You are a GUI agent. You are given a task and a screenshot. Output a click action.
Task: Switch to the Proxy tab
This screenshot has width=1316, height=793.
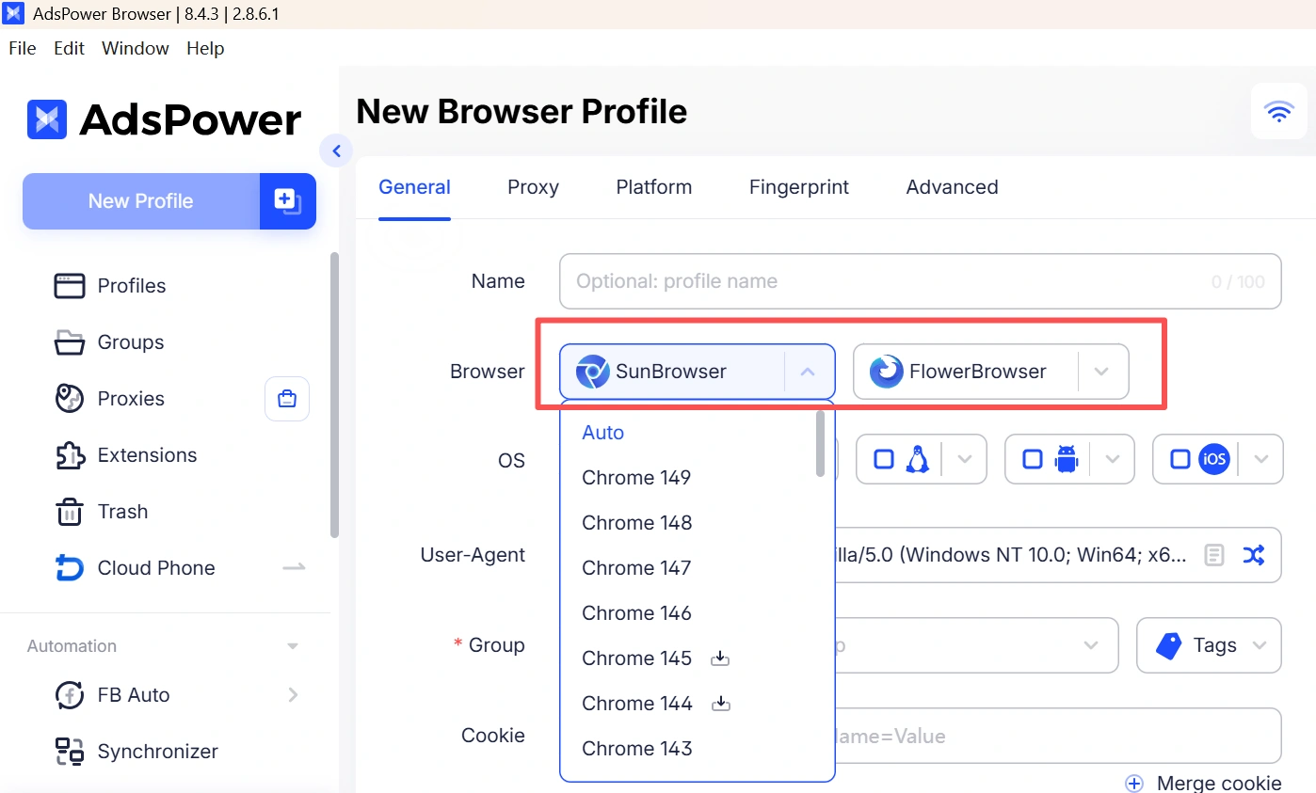click(x=533, y=187)
